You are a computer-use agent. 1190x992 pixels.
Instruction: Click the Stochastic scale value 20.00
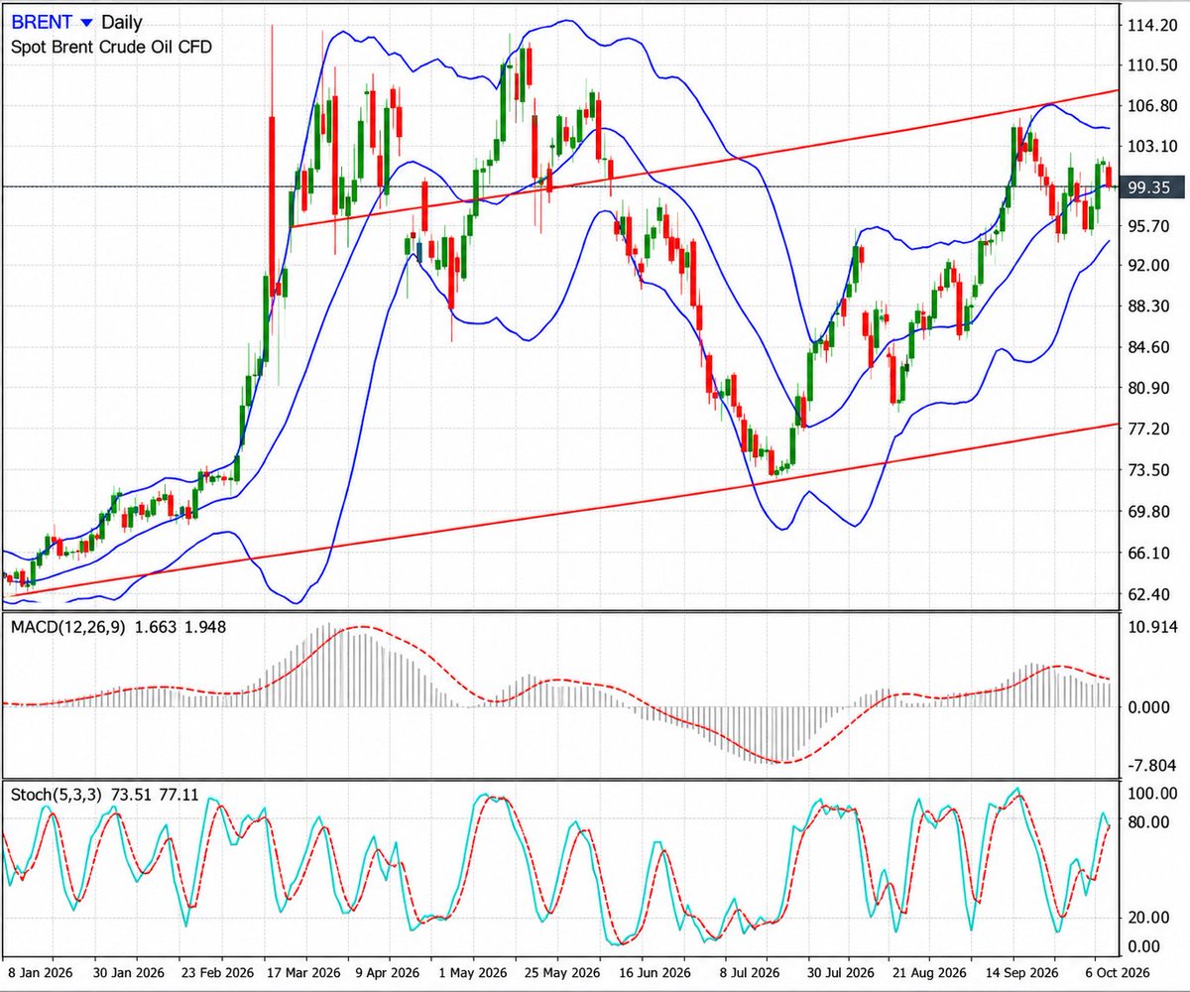1150,919
